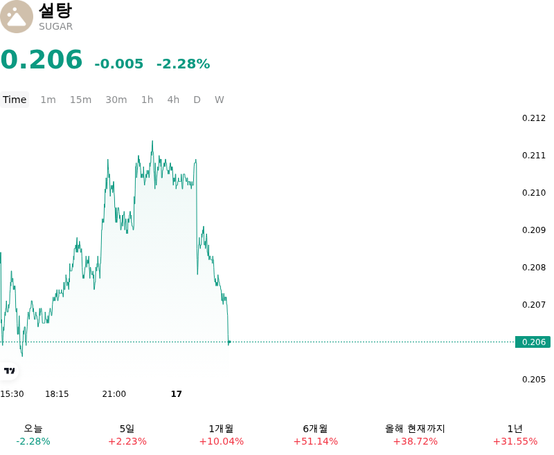Viewport: 554px width, 455px height.
Task: Select the 오늘 performance period
Action: 33,435
